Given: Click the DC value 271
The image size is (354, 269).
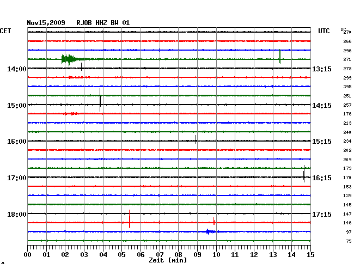Looking at the screenshot, I should tap(347, 59).
